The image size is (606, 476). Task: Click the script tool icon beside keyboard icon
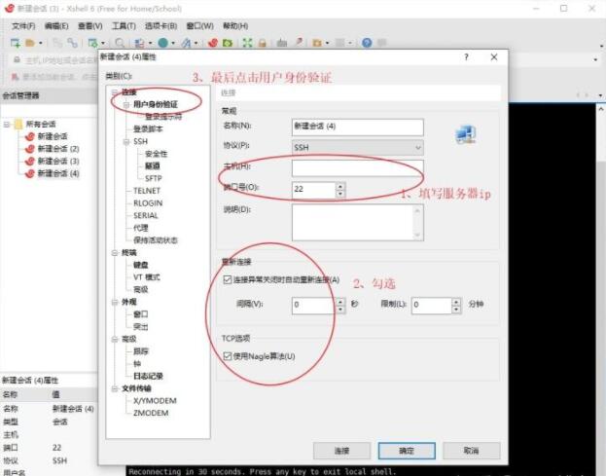(299, 43)
